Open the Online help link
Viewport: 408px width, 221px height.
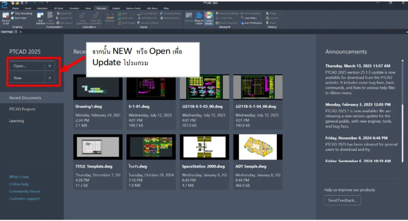(19, 184)
